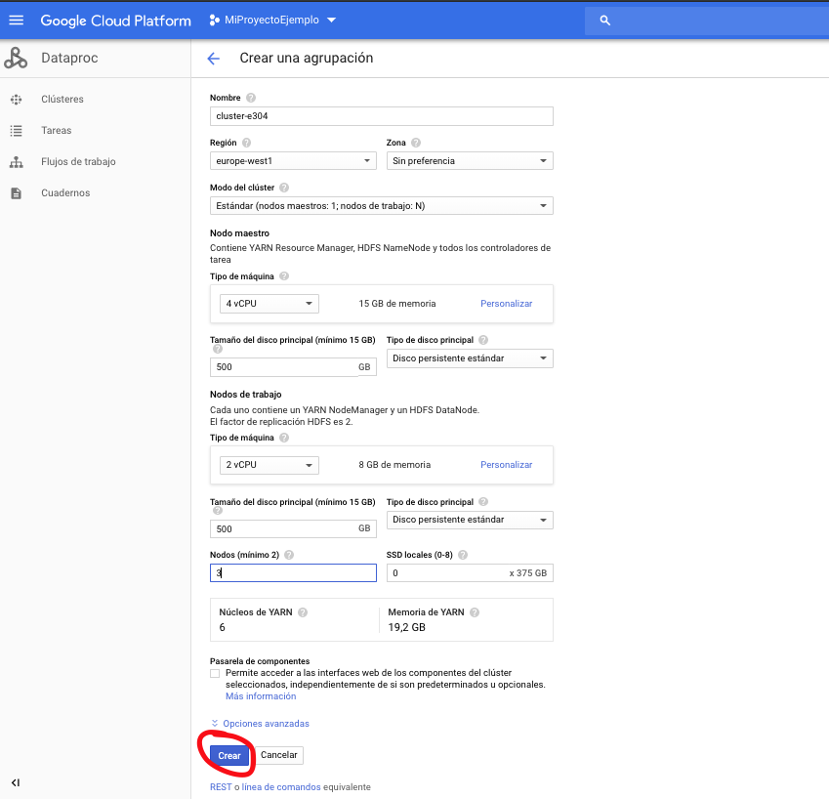829x799 pixels.
Task: Click Personalizar for the master node
Action: [x=506, y=304]
